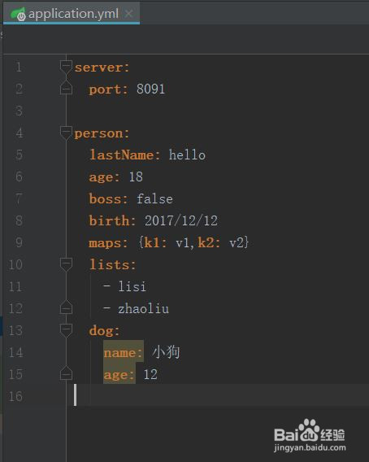Collapse the person block fold marker
This screenshot has width=369, height=462.
pyautogui.click(x=66, y=133)
